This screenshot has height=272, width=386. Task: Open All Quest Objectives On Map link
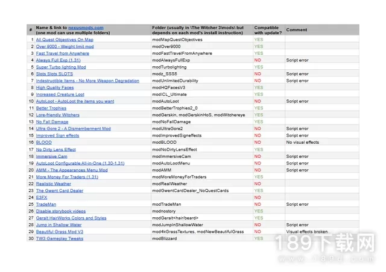[x=65, y=40]
